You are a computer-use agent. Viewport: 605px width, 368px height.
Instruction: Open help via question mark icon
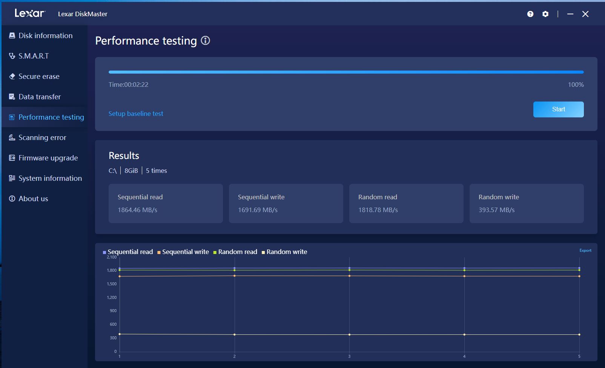click(530, 14)
